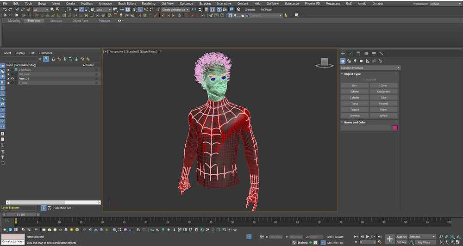Collapse the Name and Color rollout

pos(355,123)
